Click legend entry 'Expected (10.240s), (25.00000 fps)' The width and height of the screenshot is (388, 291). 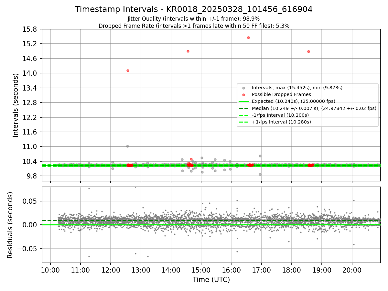click(x=294, y=101)
